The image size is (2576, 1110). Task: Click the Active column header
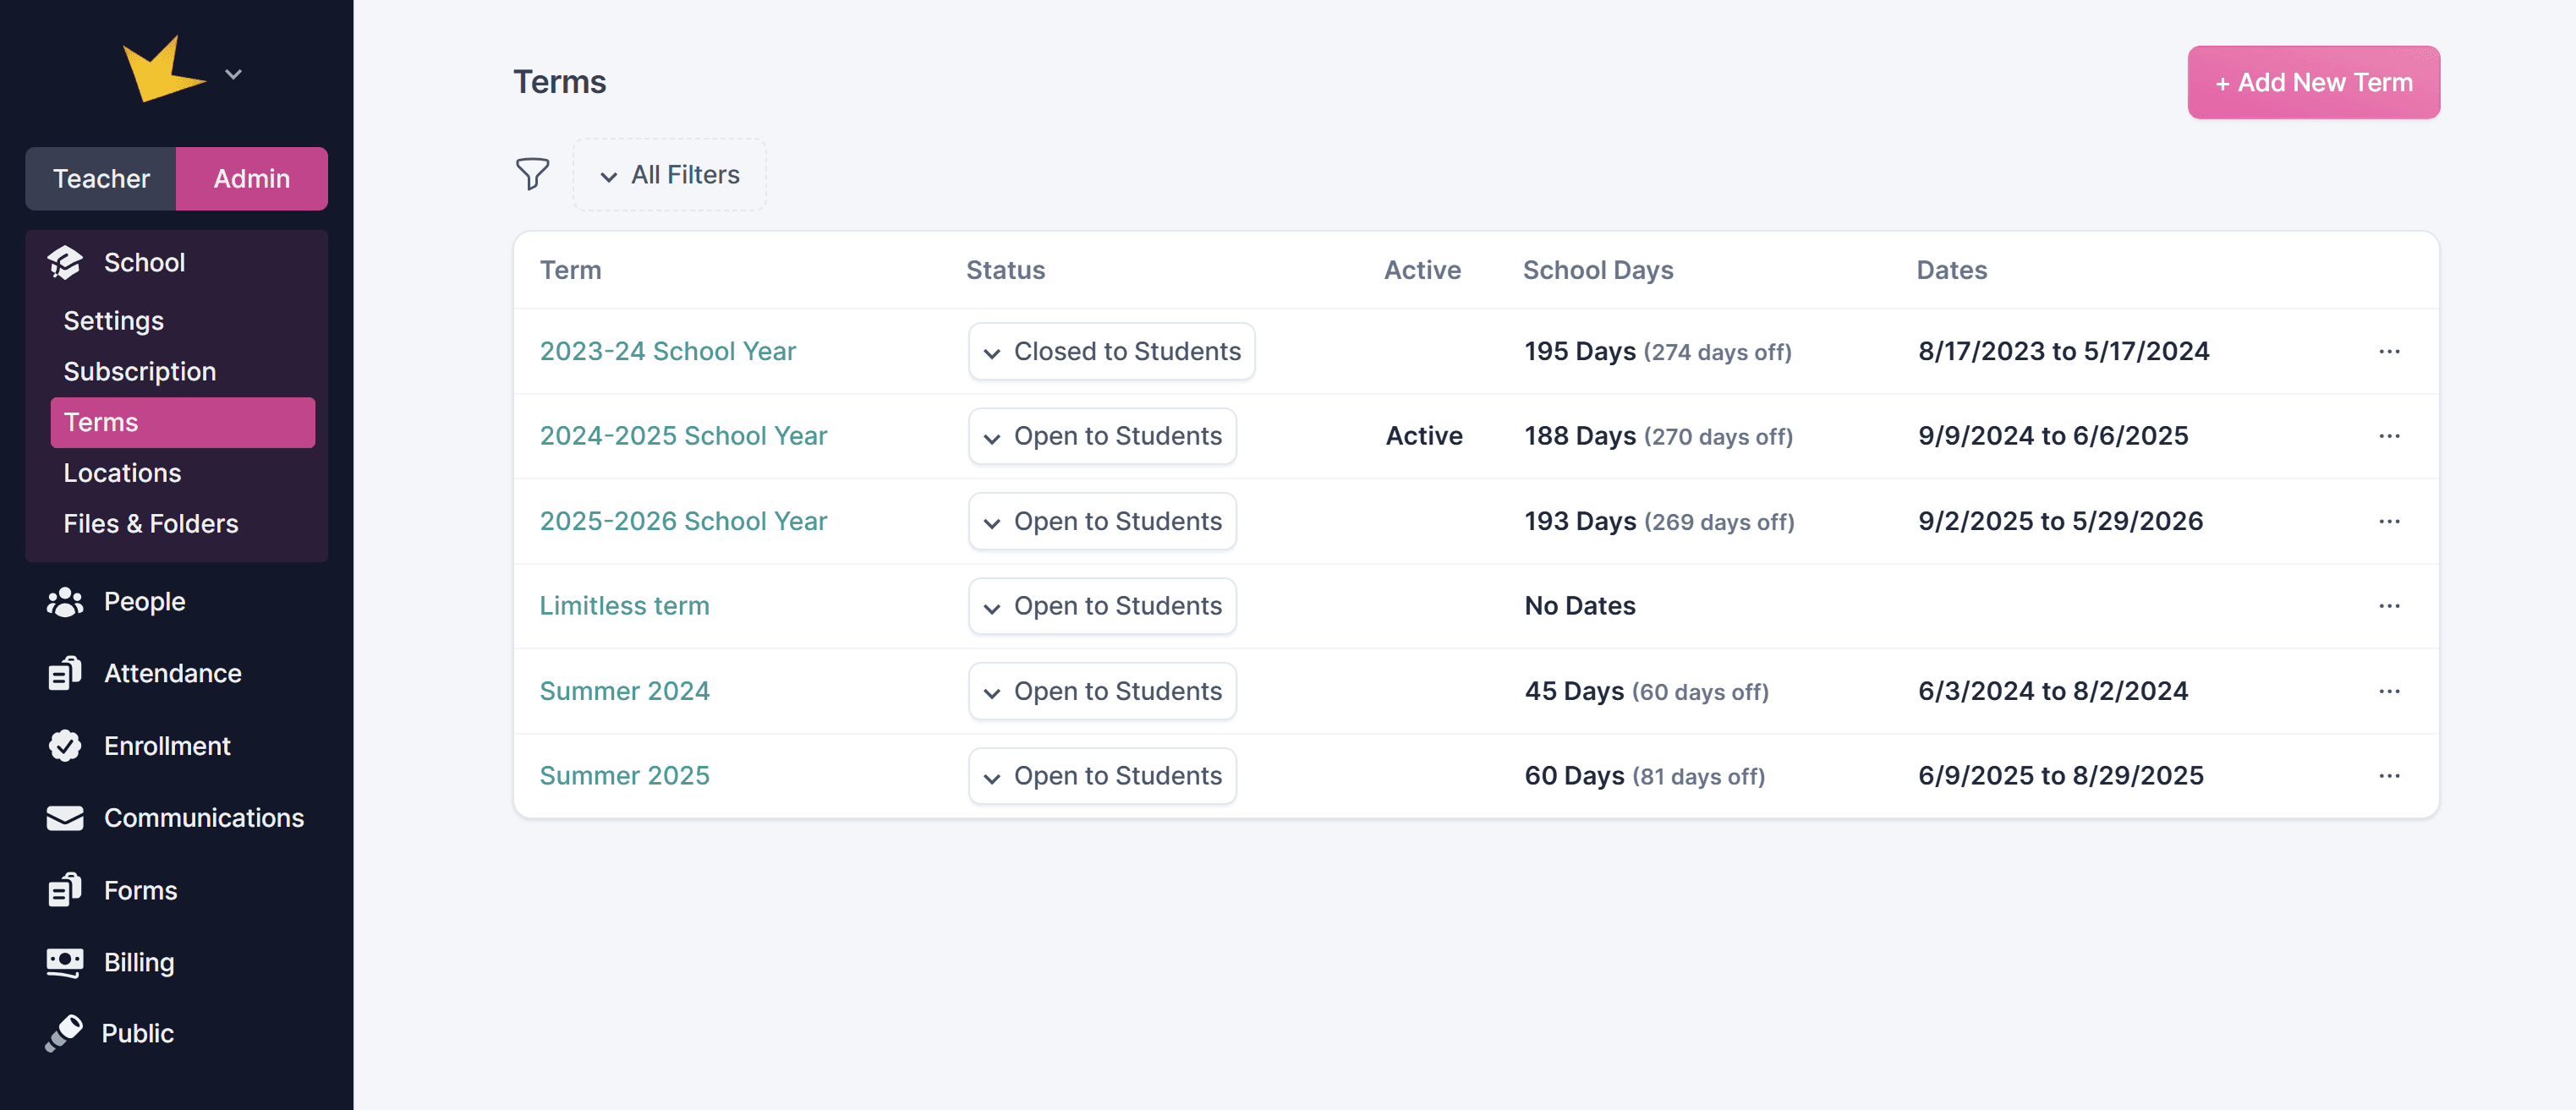[1423, 270]
